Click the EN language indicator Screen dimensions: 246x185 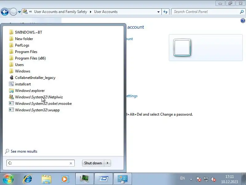pyautogui.click(x=182, y=178)
